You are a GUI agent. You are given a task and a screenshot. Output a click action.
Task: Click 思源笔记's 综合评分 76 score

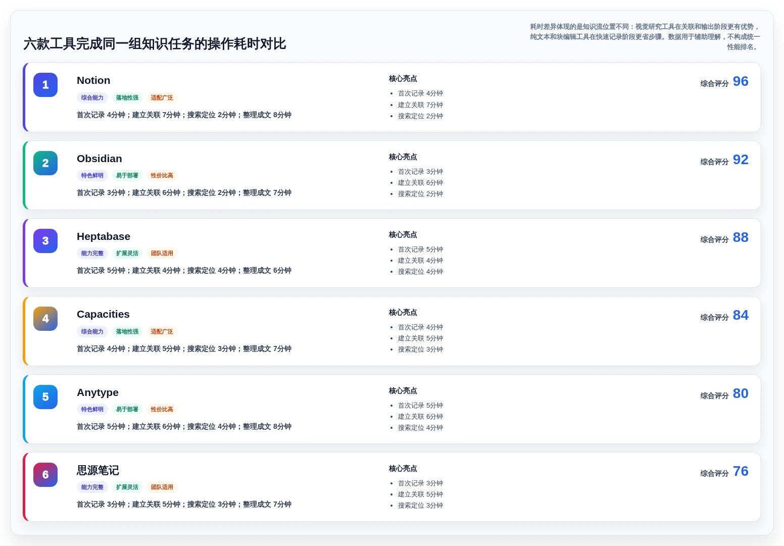point(724,472)
